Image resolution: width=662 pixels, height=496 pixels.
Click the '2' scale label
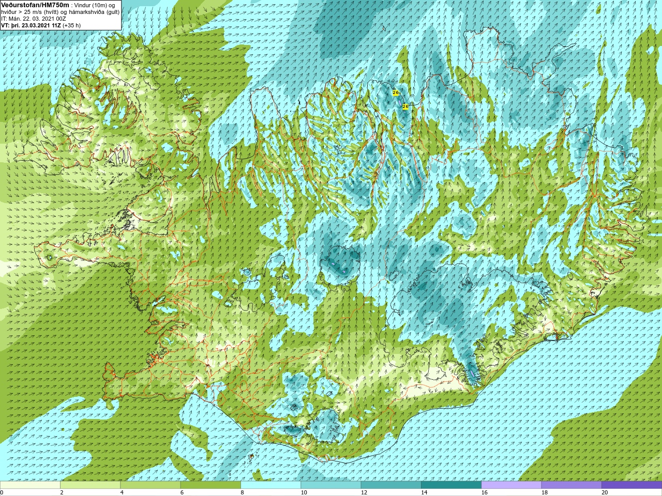pyautogui.click(x=62, y=492)
